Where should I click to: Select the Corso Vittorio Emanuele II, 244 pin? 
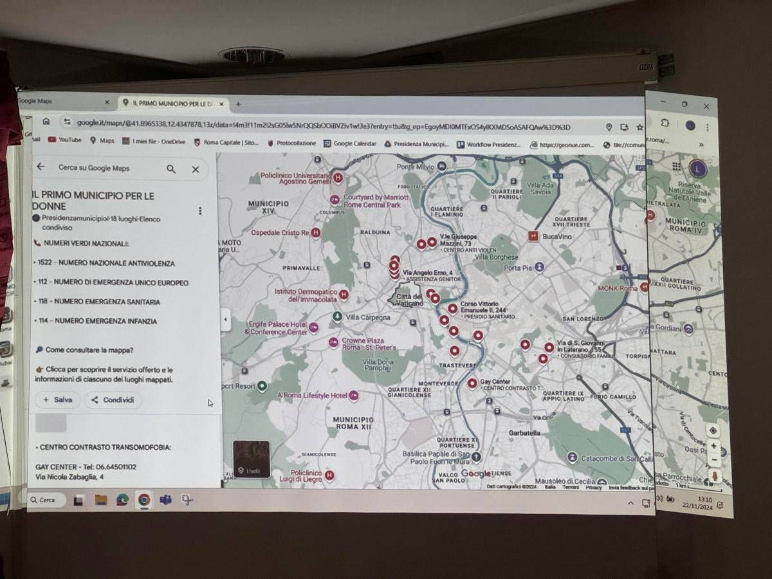(x=452, y=308)
